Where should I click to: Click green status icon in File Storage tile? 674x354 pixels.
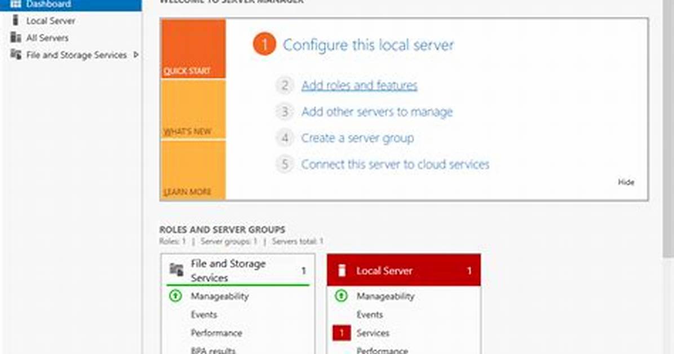(175, 296)
